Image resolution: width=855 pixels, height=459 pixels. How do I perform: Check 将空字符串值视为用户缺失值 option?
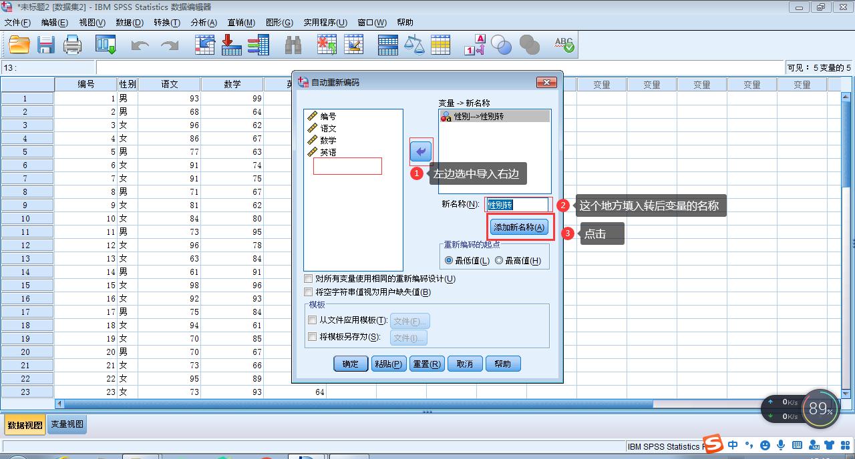tap(309, 292)
